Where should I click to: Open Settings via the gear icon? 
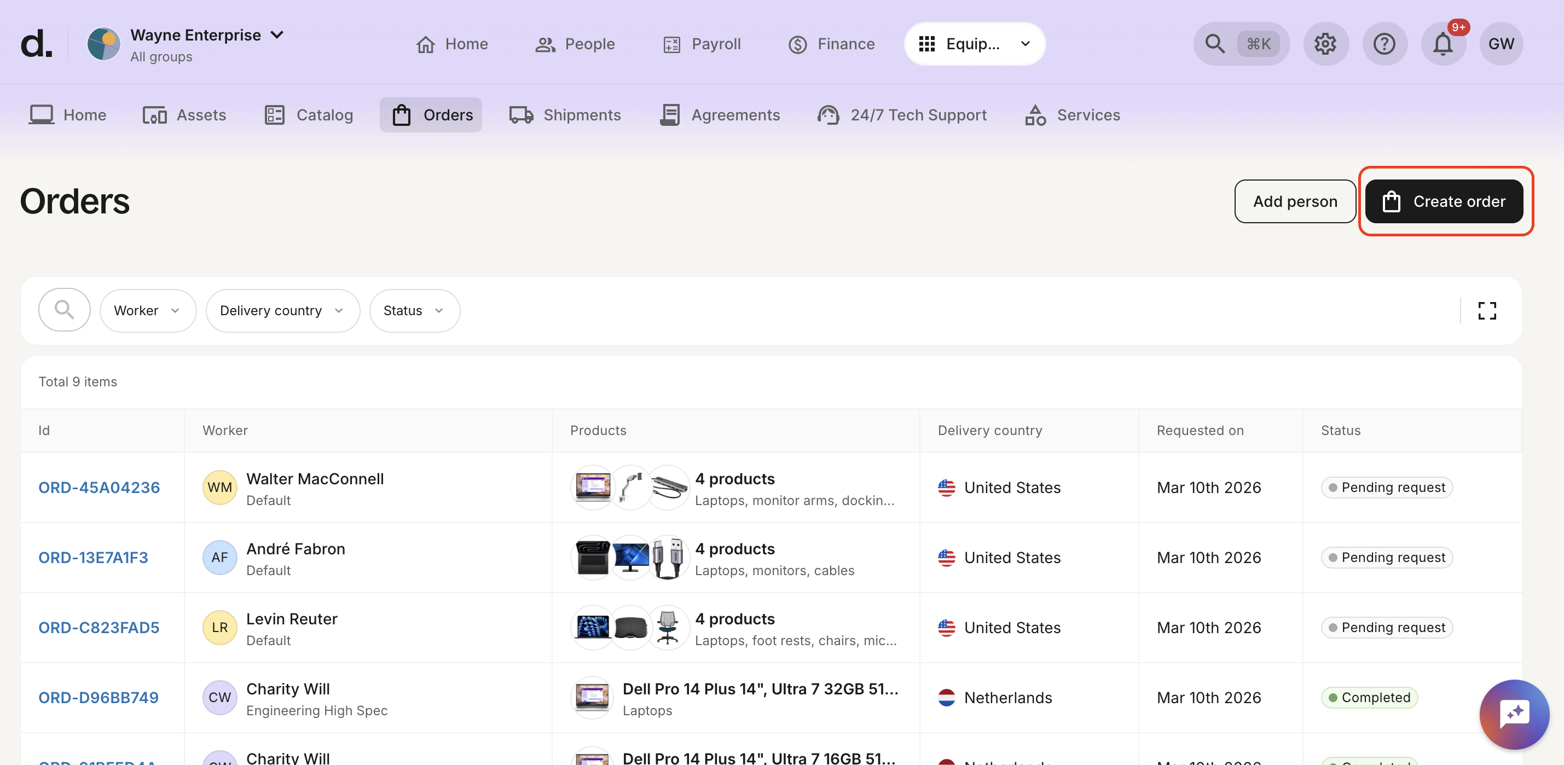pos(1325,43)
